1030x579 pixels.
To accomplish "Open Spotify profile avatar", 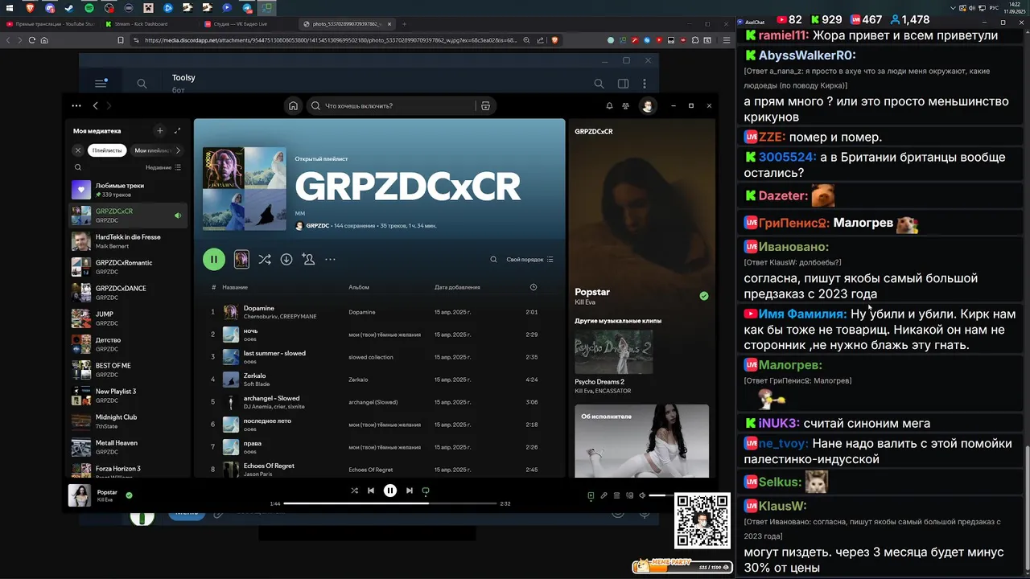I will [x=647, y=105].
